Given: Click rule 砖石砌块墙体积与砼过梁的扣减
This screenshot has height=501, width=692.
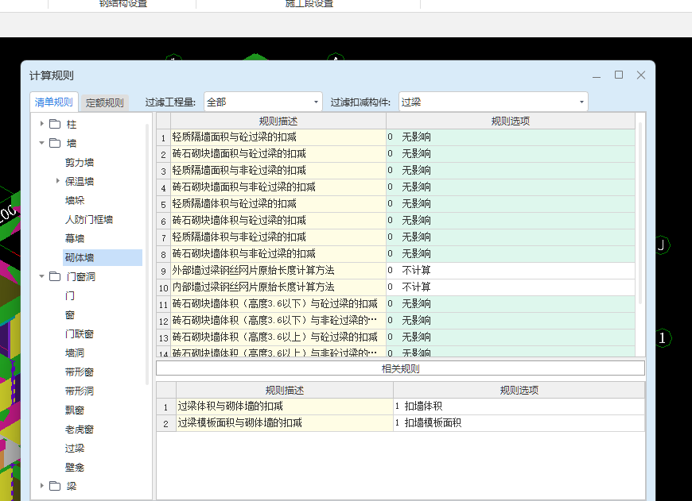Looking at the screenshot, I should pos(278,220).
